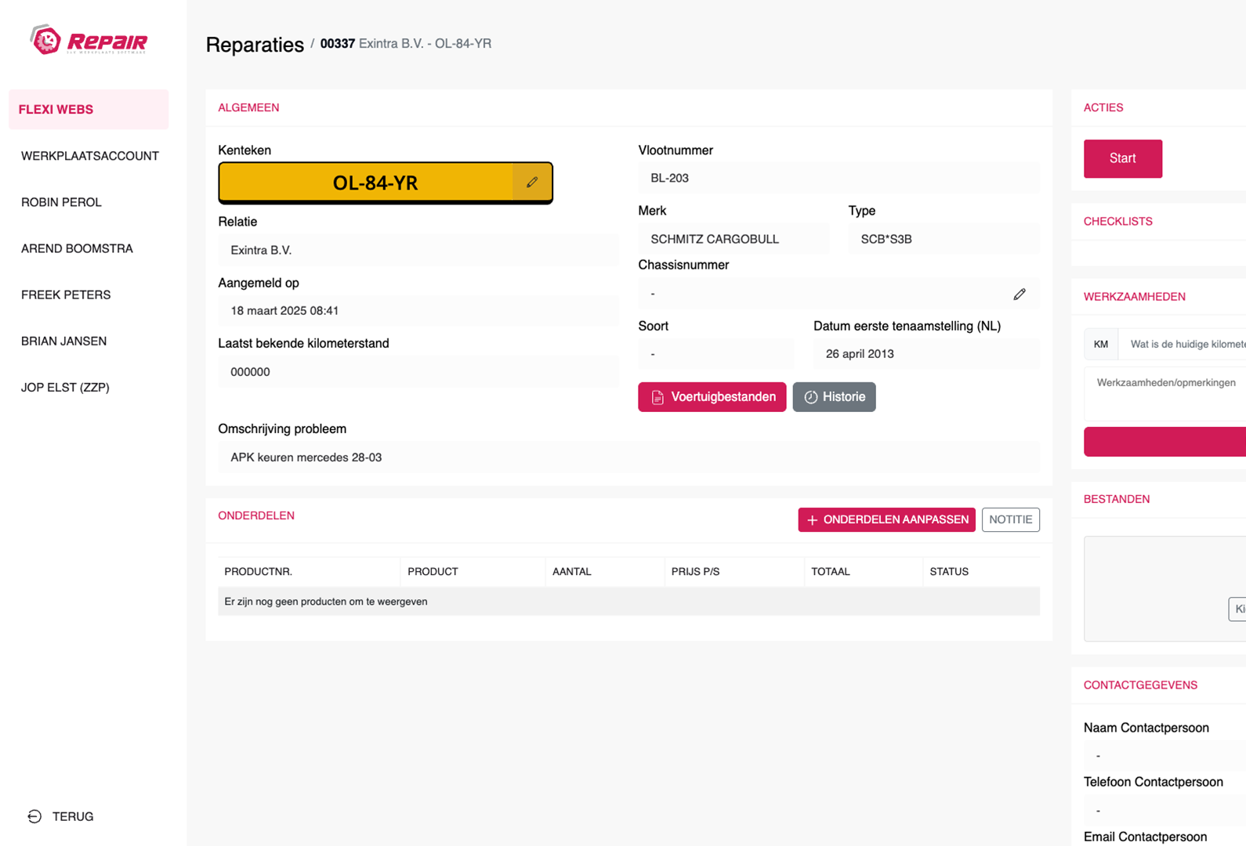Focus the KM current mileage input

(1183, 345)
